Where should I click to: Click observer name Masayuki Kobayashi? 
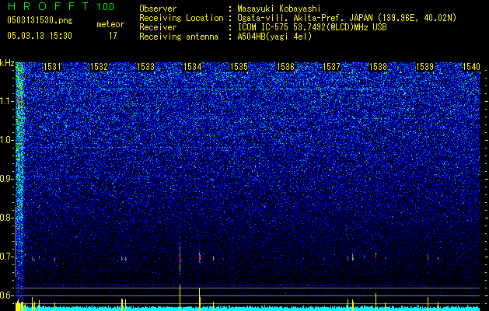click(278, 9)
